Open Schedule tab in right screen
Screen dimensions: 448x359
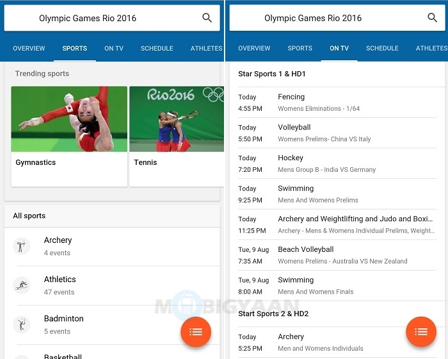point(382,48)
